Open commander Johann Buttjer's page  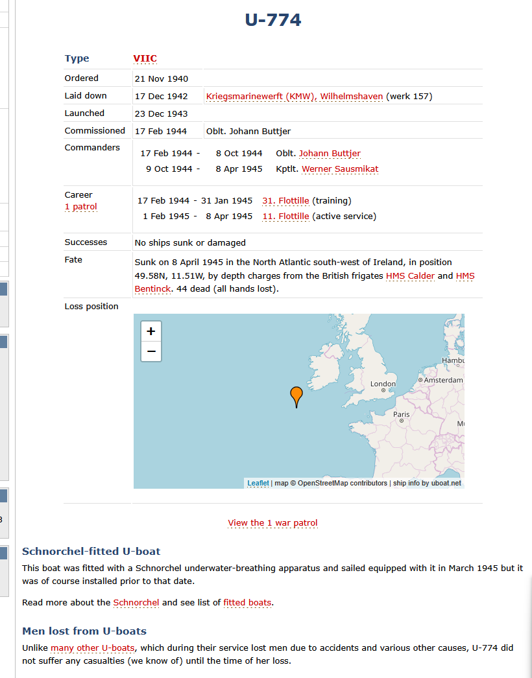(x=330, y=154)
